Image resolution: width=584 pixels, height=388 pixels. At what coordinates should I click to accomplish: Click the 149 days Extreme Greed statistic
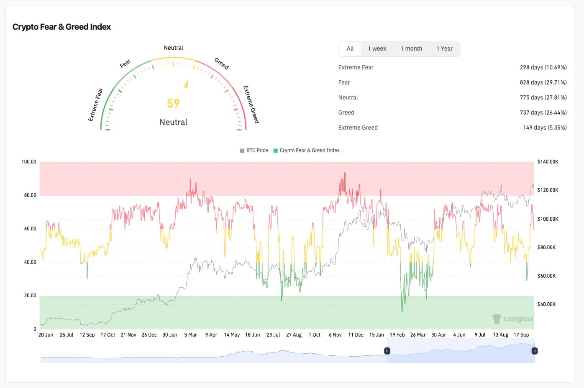click(x=545, y=128)
